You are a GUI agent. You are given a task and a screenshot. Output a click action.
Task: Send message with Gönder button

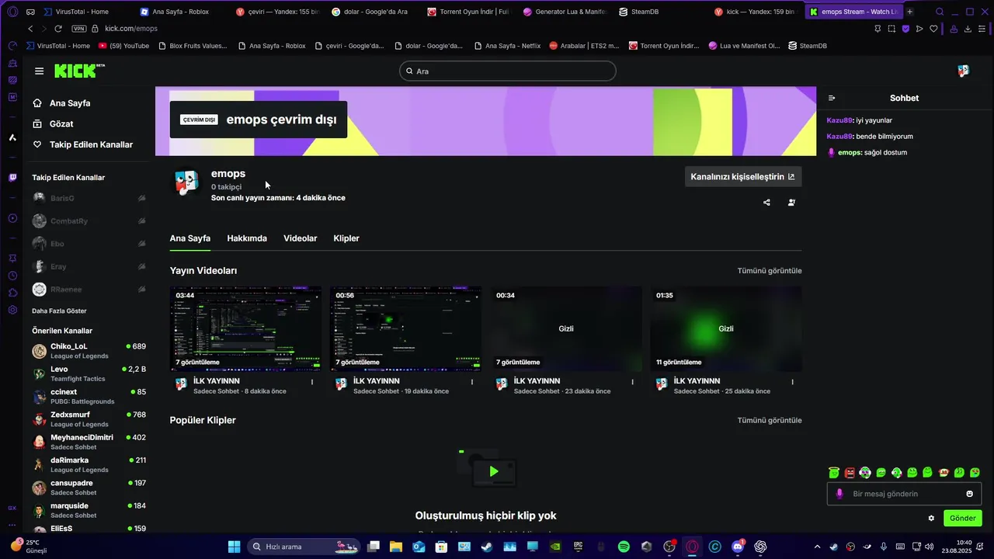pyautogui.click(x=962, y=518)
